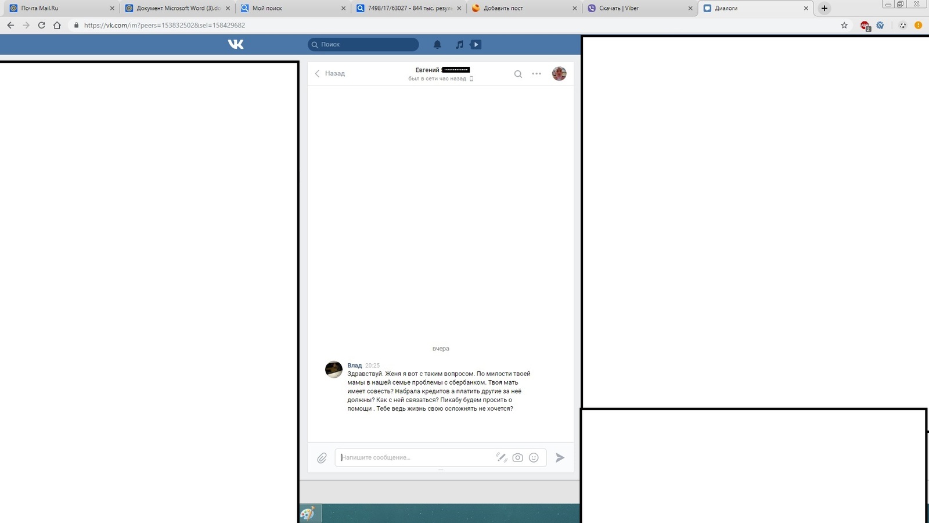This screenshot has width=929, height=523.
Task: Bookmark this page with star icon
Action: coord(844,26)
